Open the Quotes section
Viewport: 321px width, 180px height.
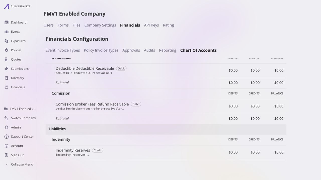click(16, 59)
